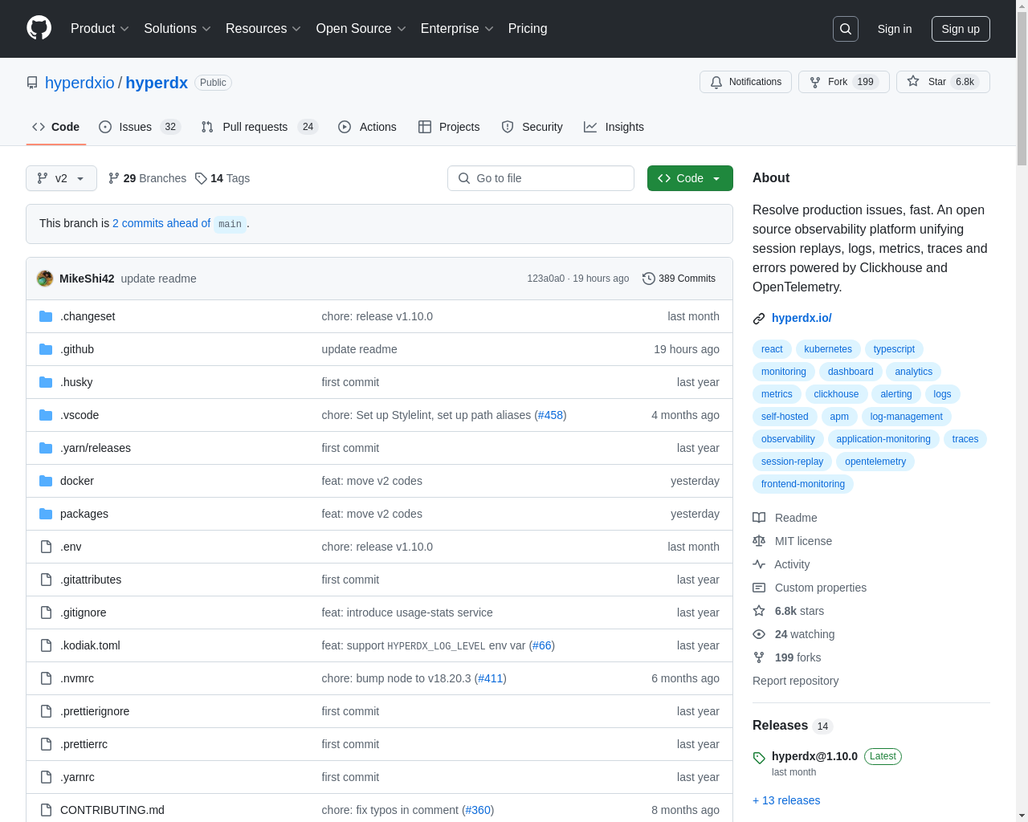Image resolution: width=1028 pixels, height=822 pixels.
Task: Select the clickhouse topic tag
Action: click(836, 394)
